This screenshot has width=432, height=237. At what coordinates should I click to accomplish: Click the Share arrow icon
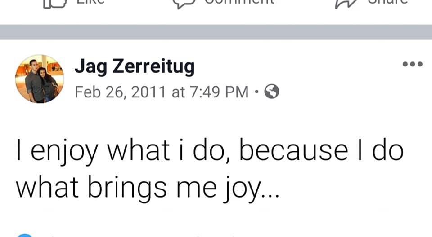coord(345,4)
